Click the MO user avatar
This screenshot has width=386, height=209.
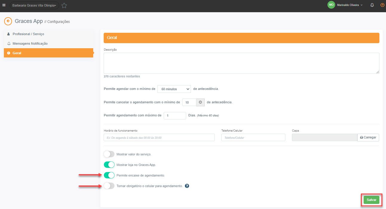pos(331,5)
